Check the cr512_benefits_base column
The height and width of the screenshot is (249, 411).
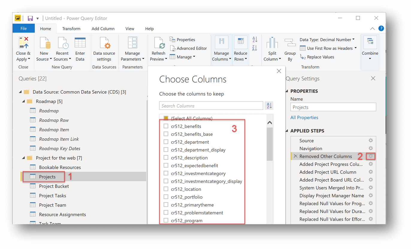click(x=166, y=134)
